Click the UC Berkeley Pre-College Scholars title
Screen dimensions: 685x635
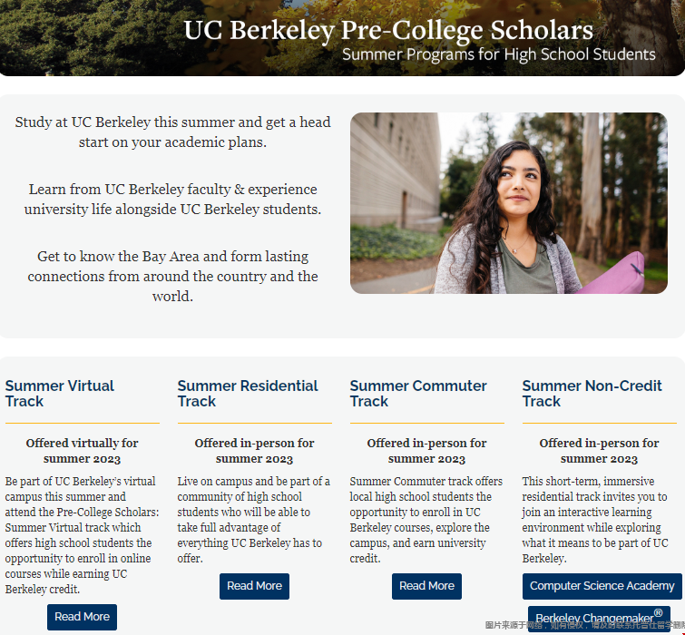388,30
